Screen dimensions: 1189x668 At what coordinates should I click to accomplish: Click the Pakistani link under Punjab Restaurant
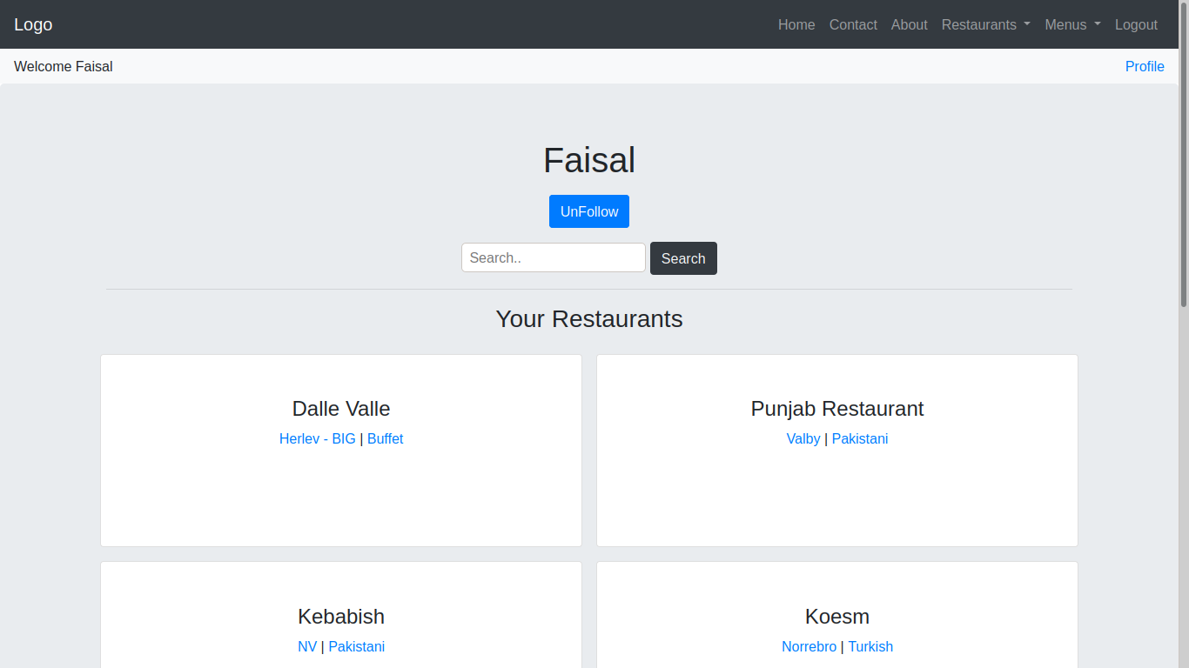tap(860, 438)
